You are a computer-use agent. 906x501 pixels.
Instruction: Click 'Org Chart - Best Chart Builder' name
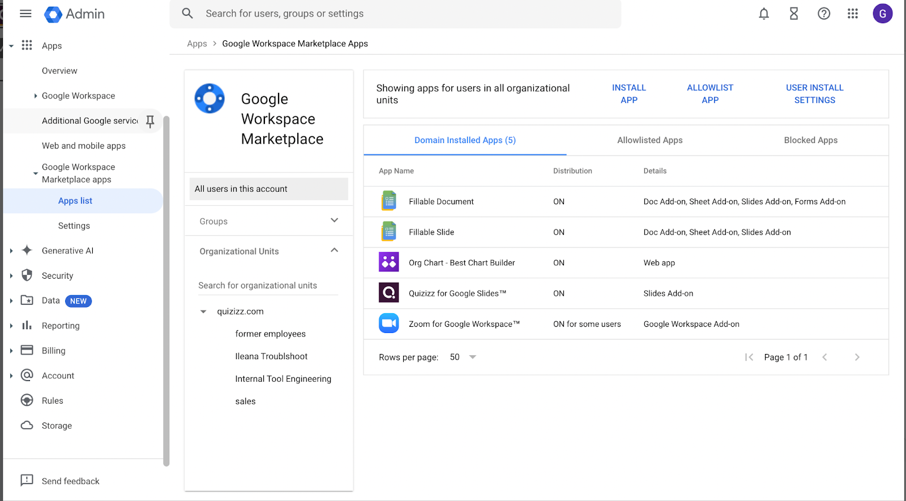pyautogui.click(x=461, y=263)
